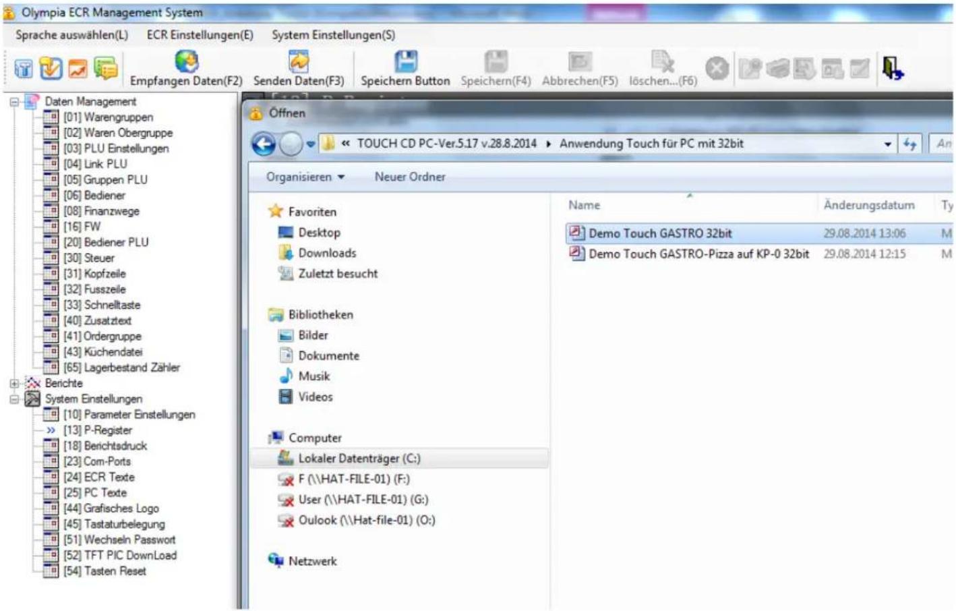Viewport: 956px width, 611px height.
Task: Open [20] Bediener PLU
Action: coord(106,242)
